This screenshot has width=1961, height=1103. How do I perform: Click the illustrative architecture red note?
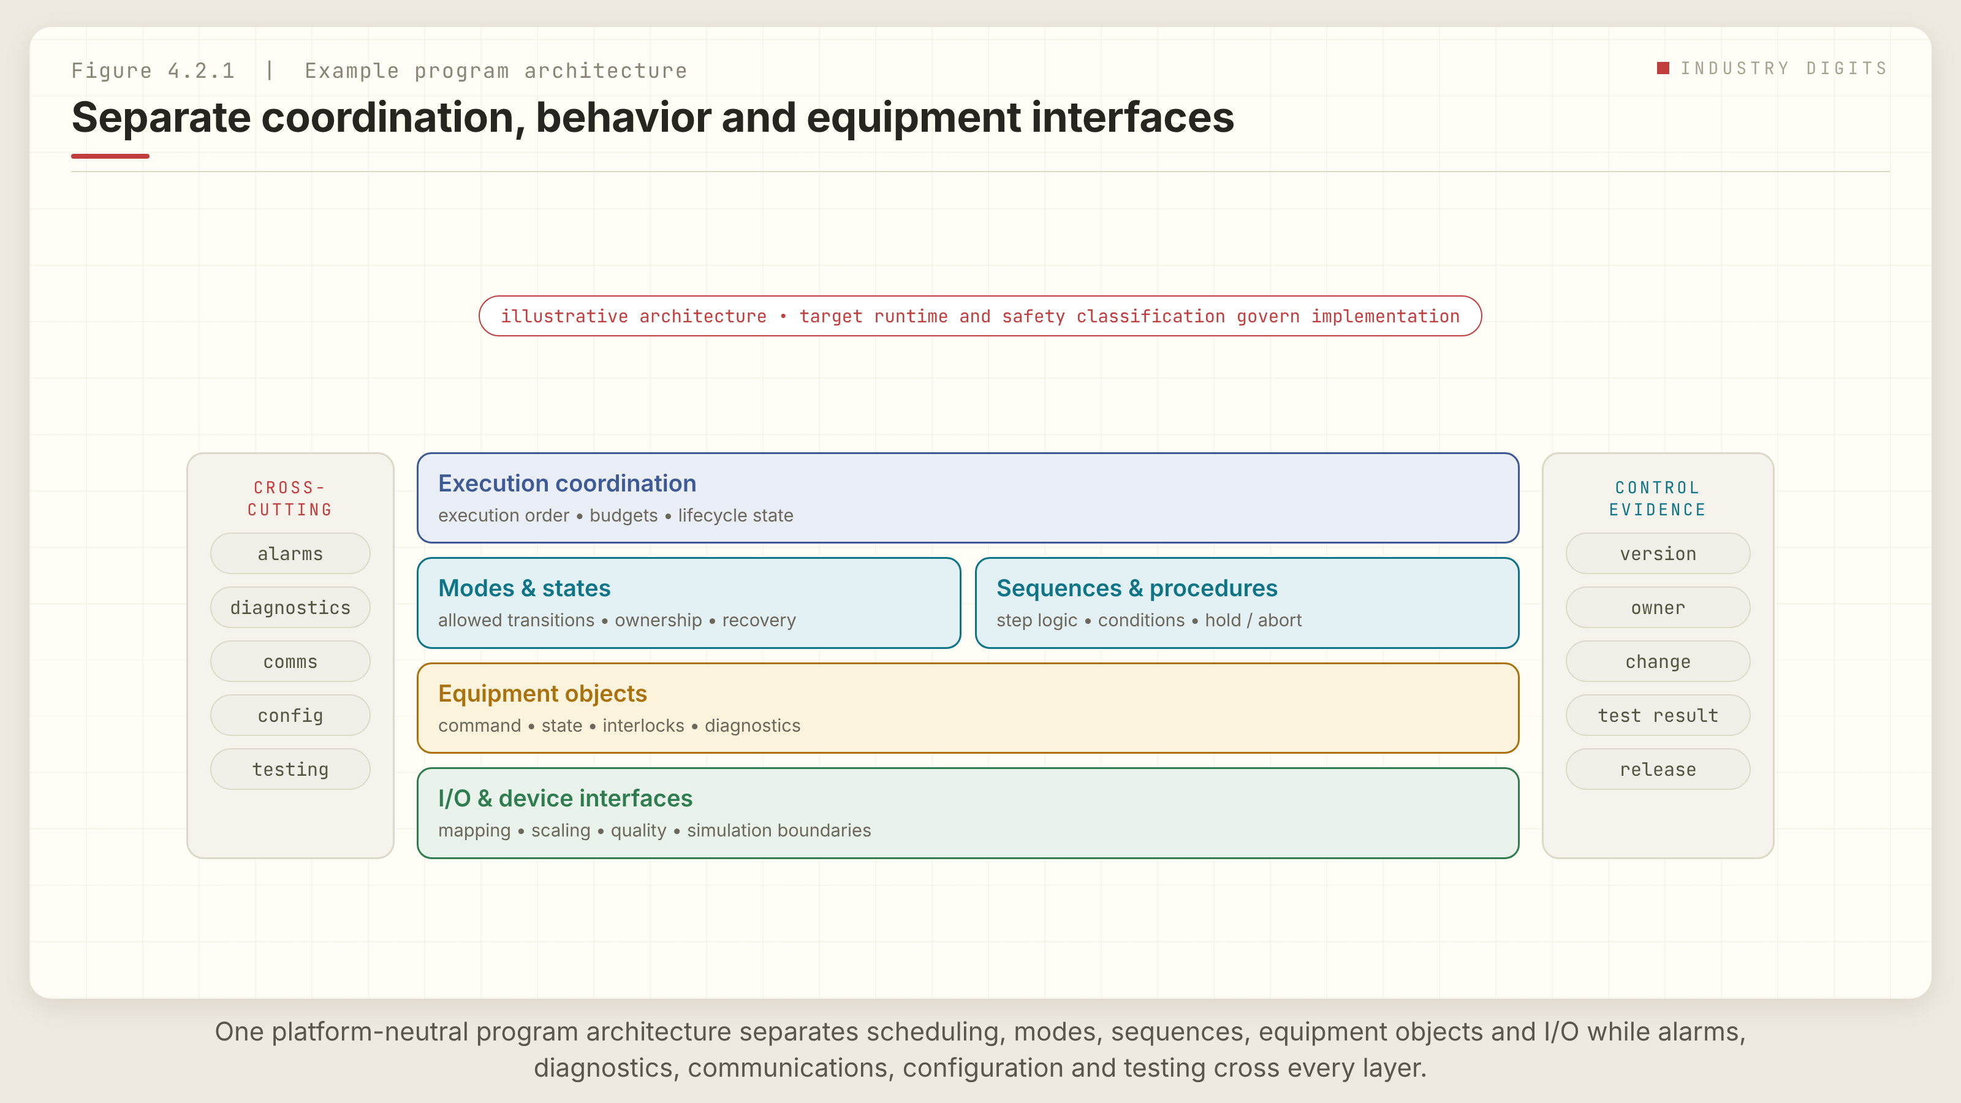point(980,316)
